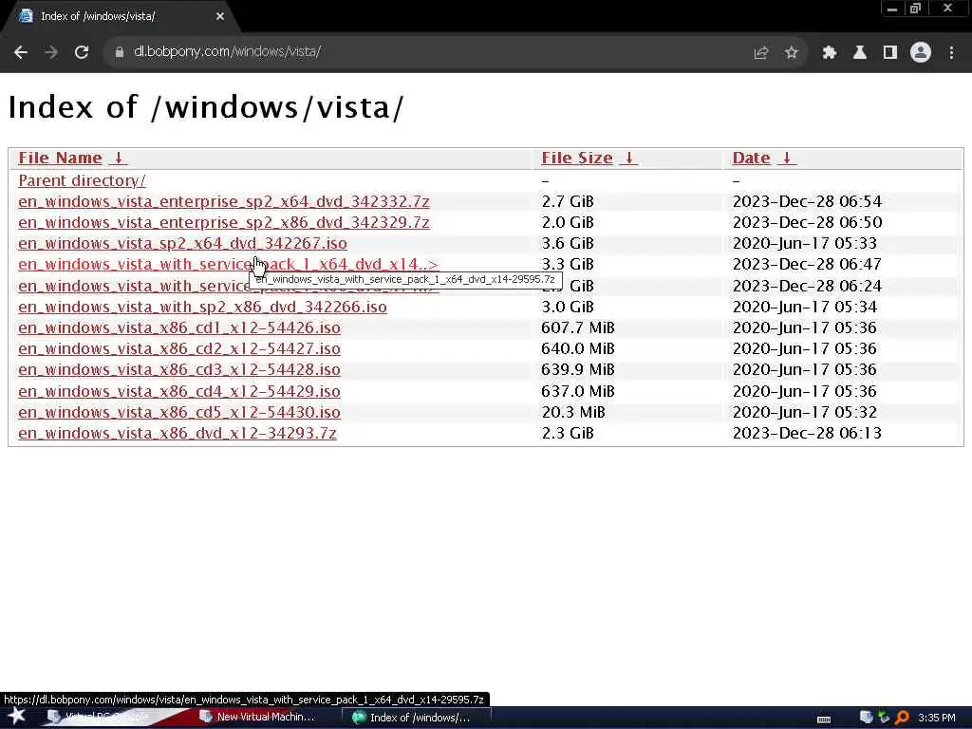The height and width of the screenshot is (729, 972).
Task: Reload the page with the refresh icon
Action: pyautogui.click(x=82, y=53)
